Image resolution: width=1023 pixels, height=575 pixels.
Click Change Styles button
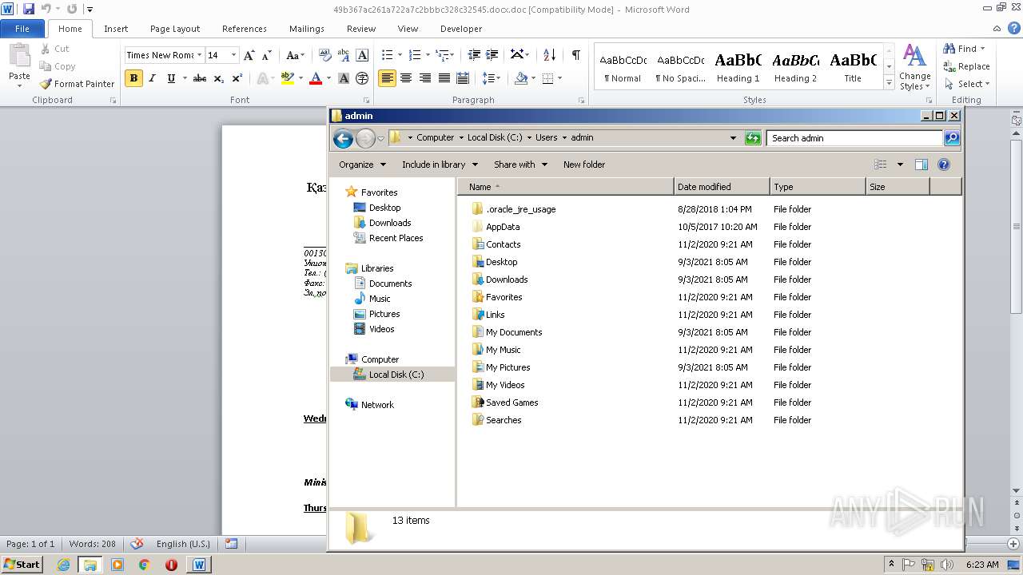pos(914,68)
